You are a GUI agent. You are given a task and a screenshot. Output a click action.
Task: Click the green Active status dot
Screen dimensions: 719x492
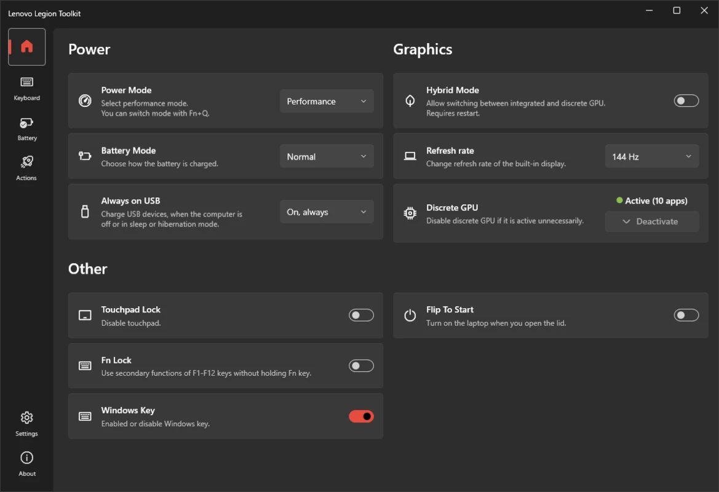[x=619, y=200]
